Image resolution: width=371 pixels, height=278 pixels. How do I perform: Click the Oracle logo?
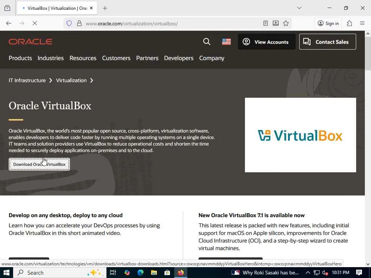(x=30, y=42)
